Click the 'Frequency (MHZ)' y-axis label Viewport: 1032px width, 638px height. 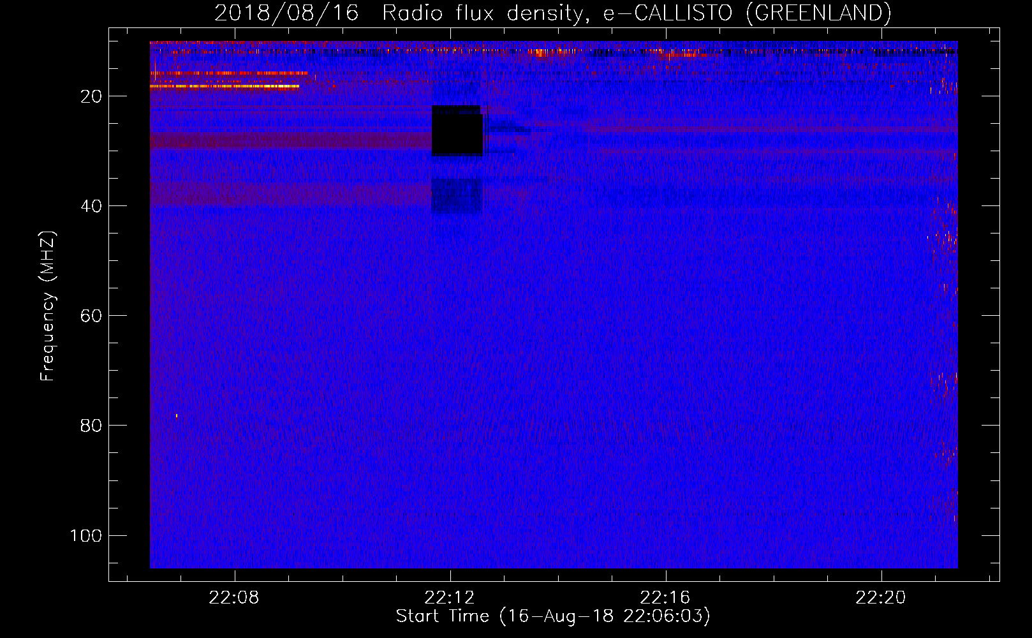tap(48, 306)
